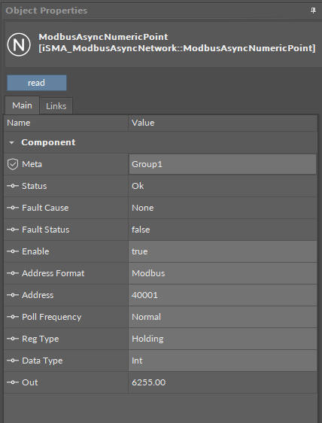Toggle the Enable value set to true
This screenshot has height=423, width=322.
(x=223, y=251)
